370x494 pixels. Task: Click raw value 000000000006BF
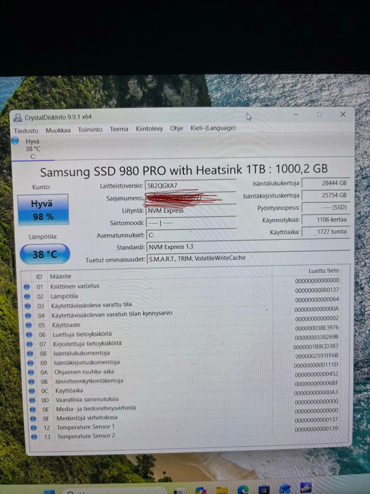[x=316, y=384]
